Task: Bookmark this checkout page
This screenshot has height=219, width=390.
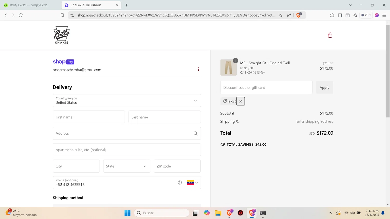Action: pyautogui.click(x=62, y=15)
